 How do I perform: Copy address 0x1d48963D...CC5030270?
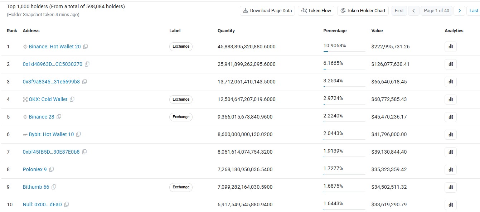(x=87, y=64)
